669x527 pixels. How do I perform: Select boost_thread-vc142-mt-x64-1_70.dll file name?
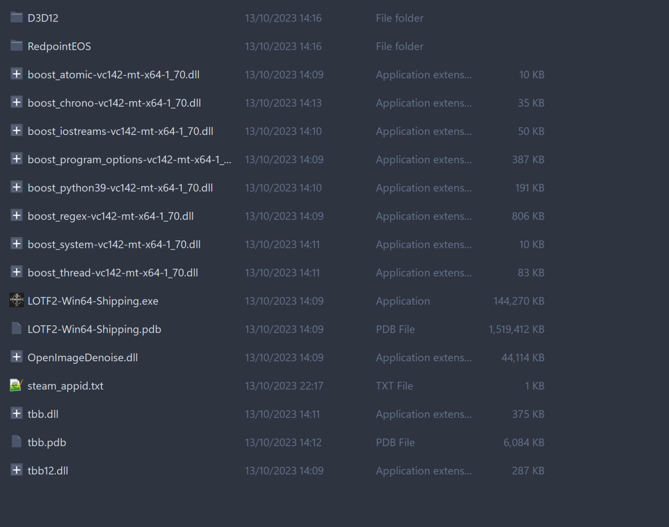pos(113,272)
